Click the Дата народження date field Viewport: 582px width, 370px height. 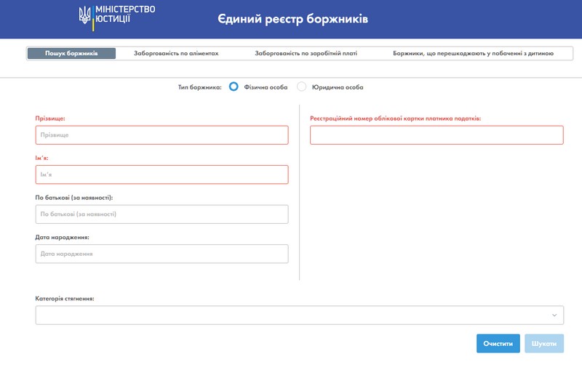(x=162, y=254)
